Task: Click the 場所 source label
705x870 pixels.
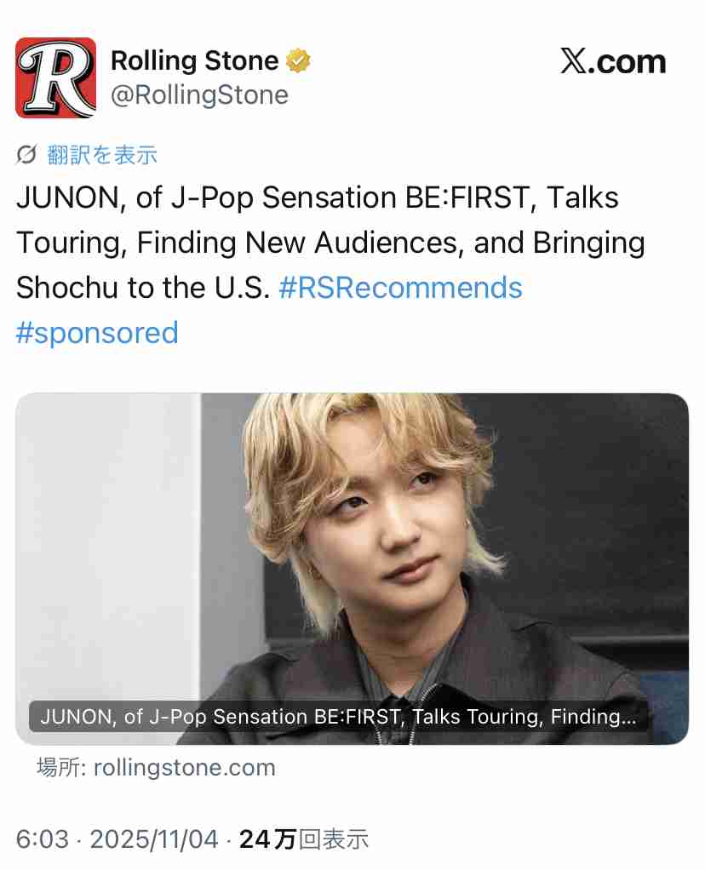Action: coord(58,767)
